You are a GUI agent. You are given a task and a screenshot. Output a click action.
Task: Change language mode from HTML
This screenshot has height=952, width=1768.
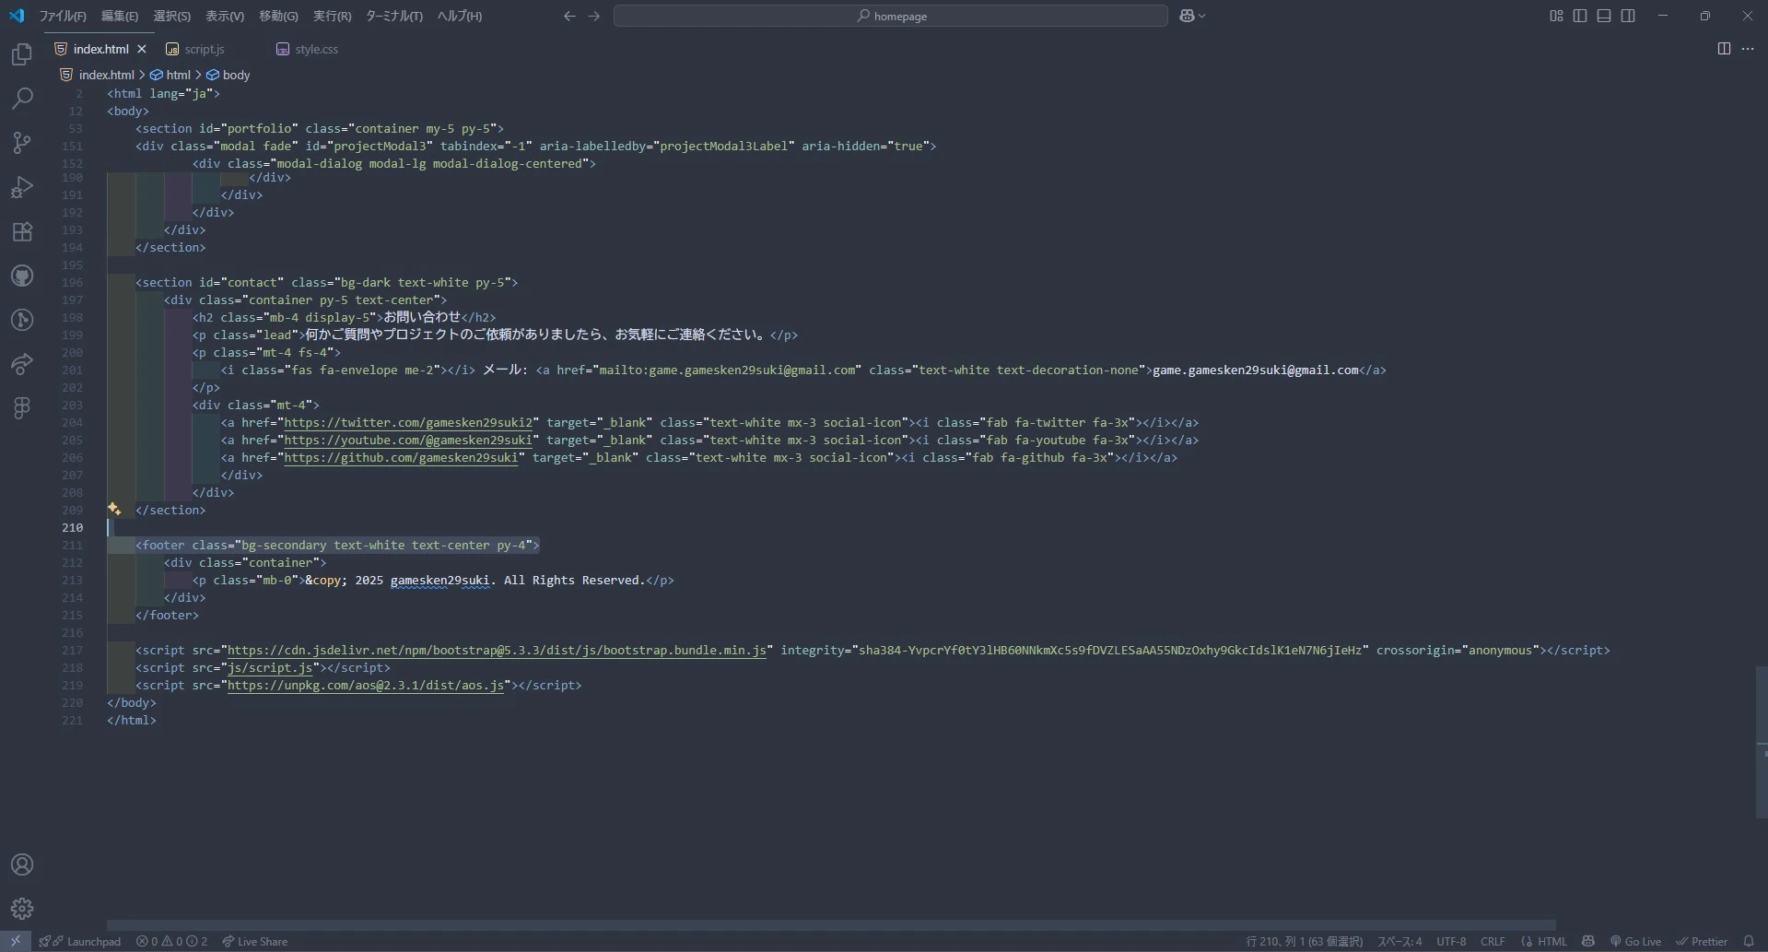tap(1551, 941)
